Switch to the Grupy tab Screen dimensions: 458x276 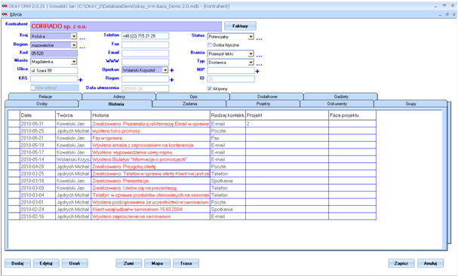click(x=410, y=103)
